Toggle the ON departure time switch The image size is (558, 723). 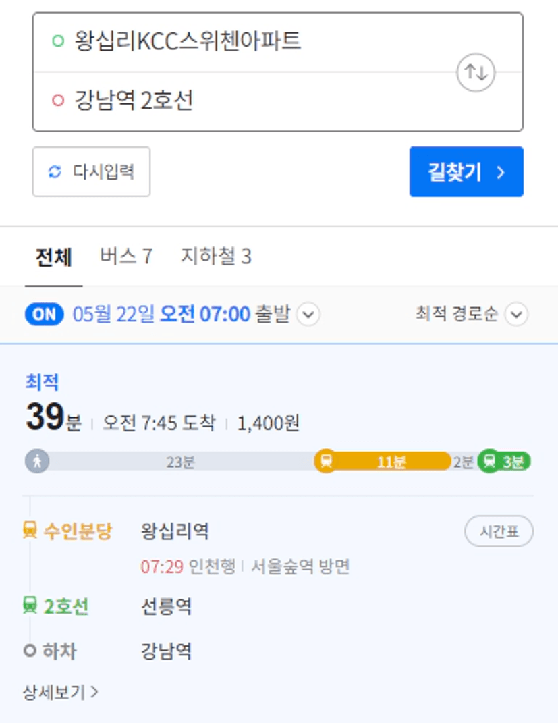(45, 315)
